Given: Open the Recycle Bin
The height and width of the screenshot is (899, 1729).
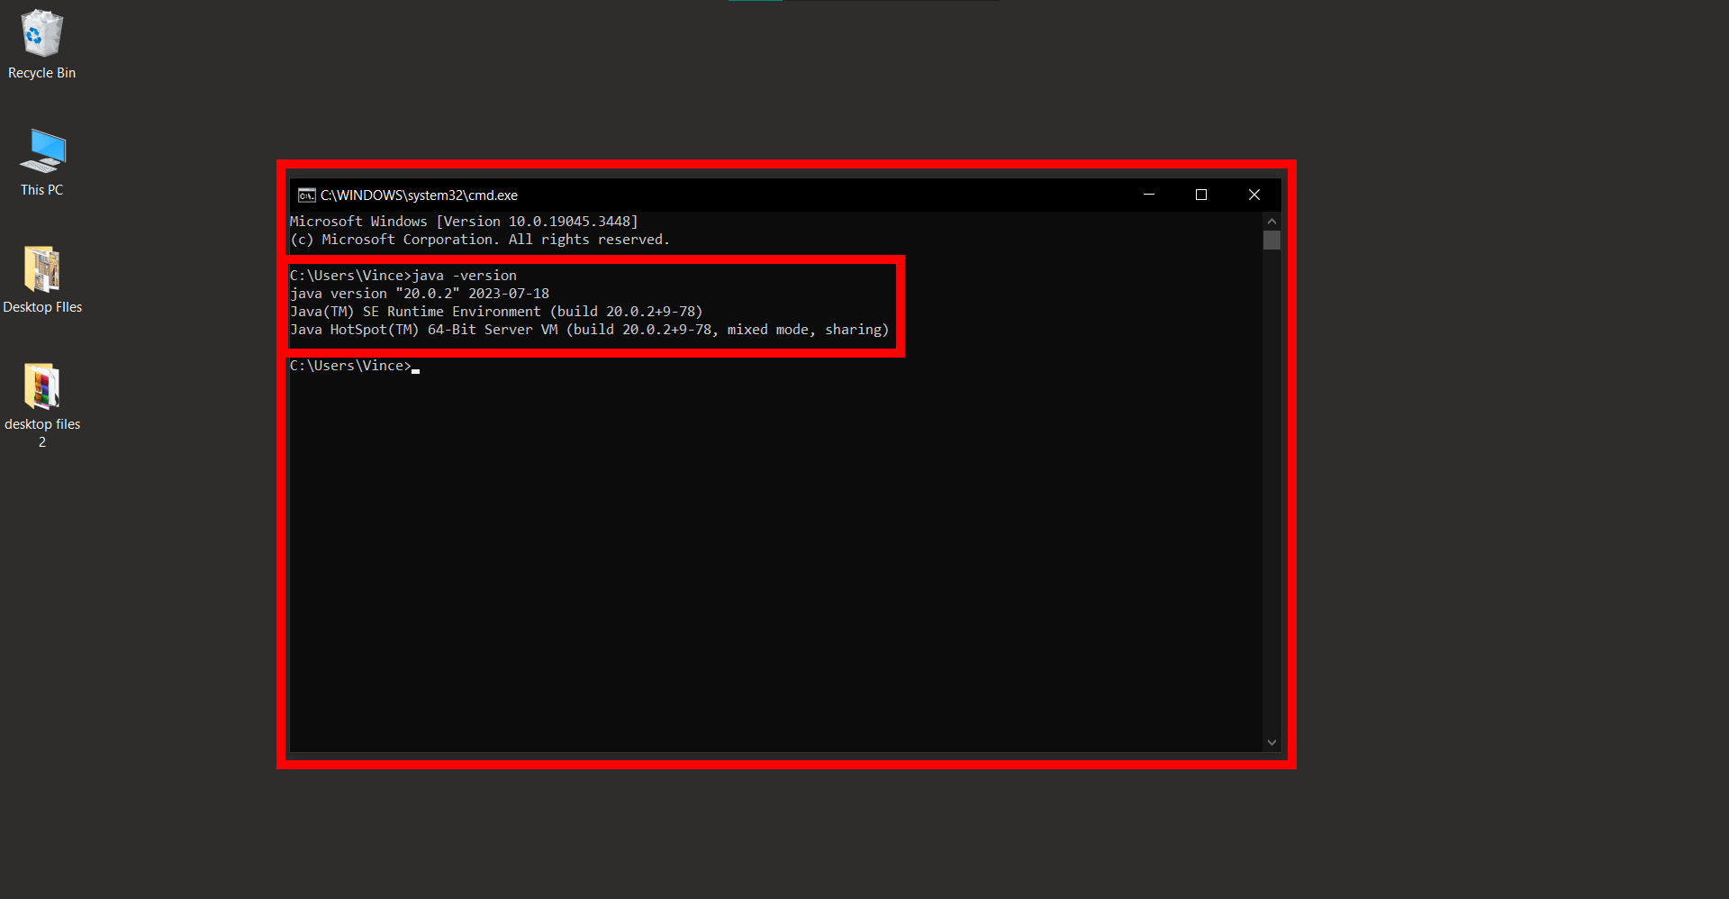Looking at the screenshot, I should [x=41, y=32].
